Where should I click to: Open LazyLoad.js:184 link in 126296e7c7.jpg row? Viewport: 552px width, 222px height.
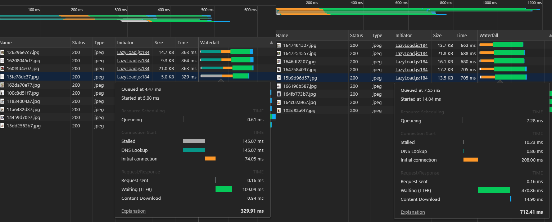click(x=133, y=52)
